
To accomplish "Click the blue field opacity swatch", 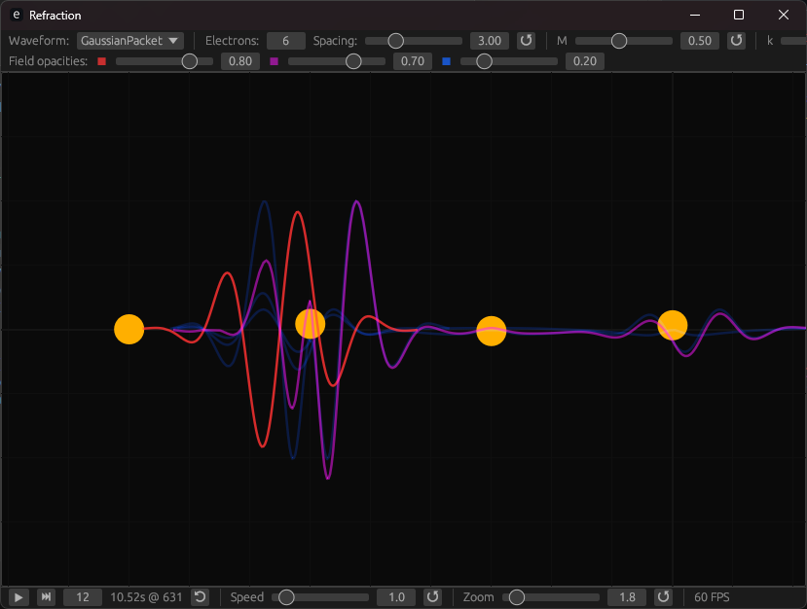I will [x=446, y=61].
